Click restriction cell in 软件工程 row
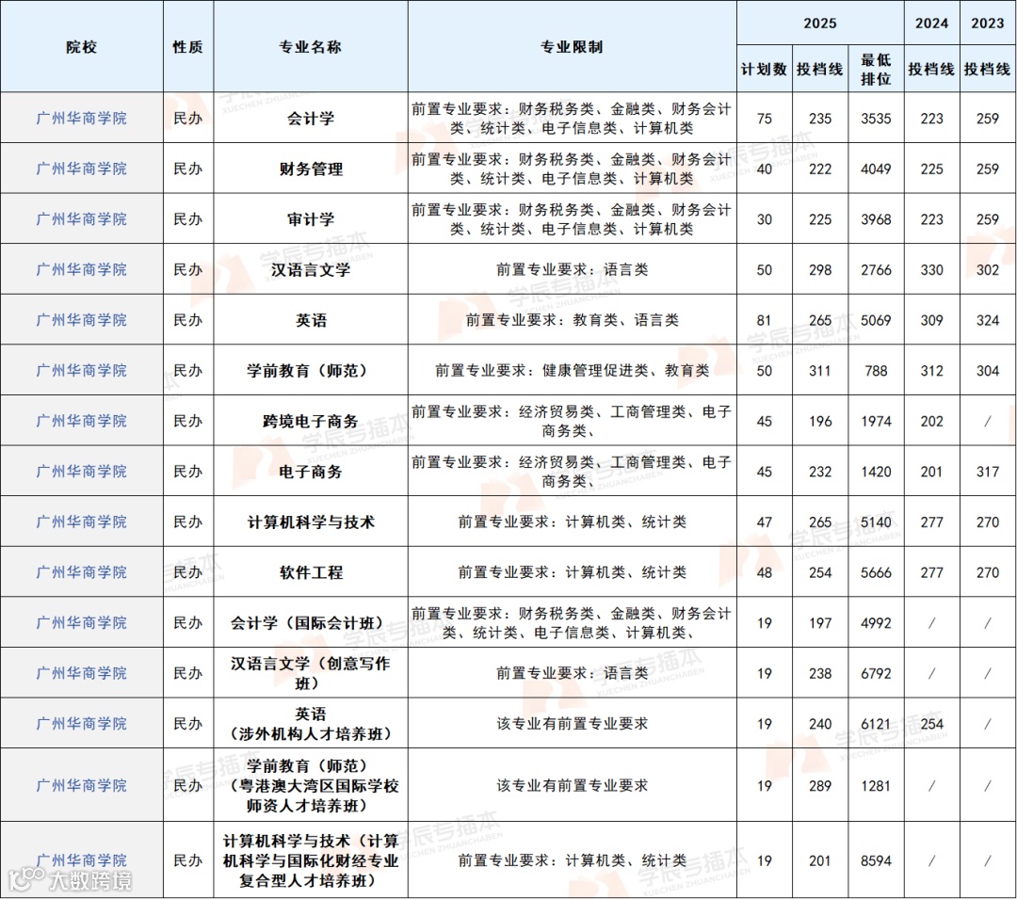 [x=573, y=572]
